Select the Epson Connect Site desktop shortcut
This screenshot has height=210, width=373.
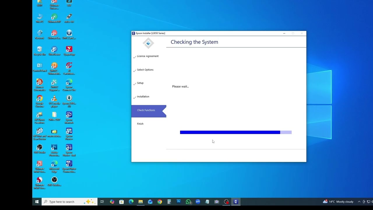pos(69,85)
